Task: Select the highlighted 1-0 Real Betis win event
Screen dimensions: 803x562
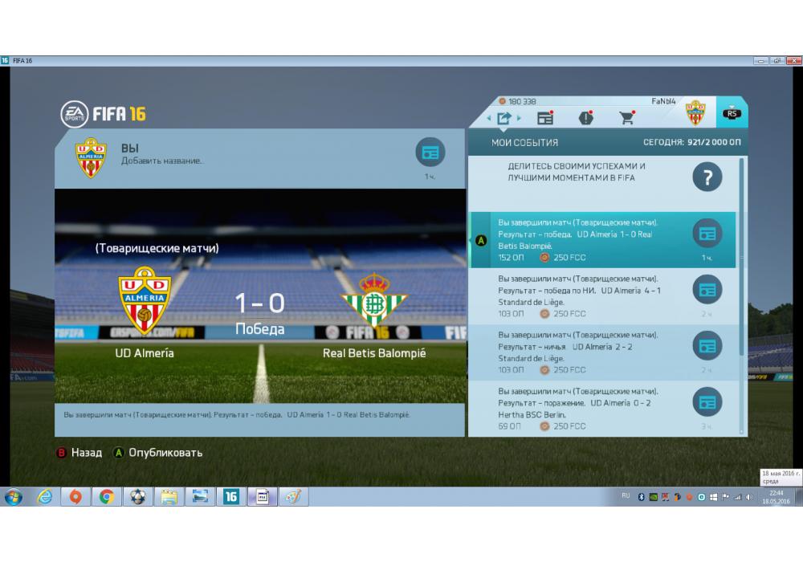Action: 602,240
